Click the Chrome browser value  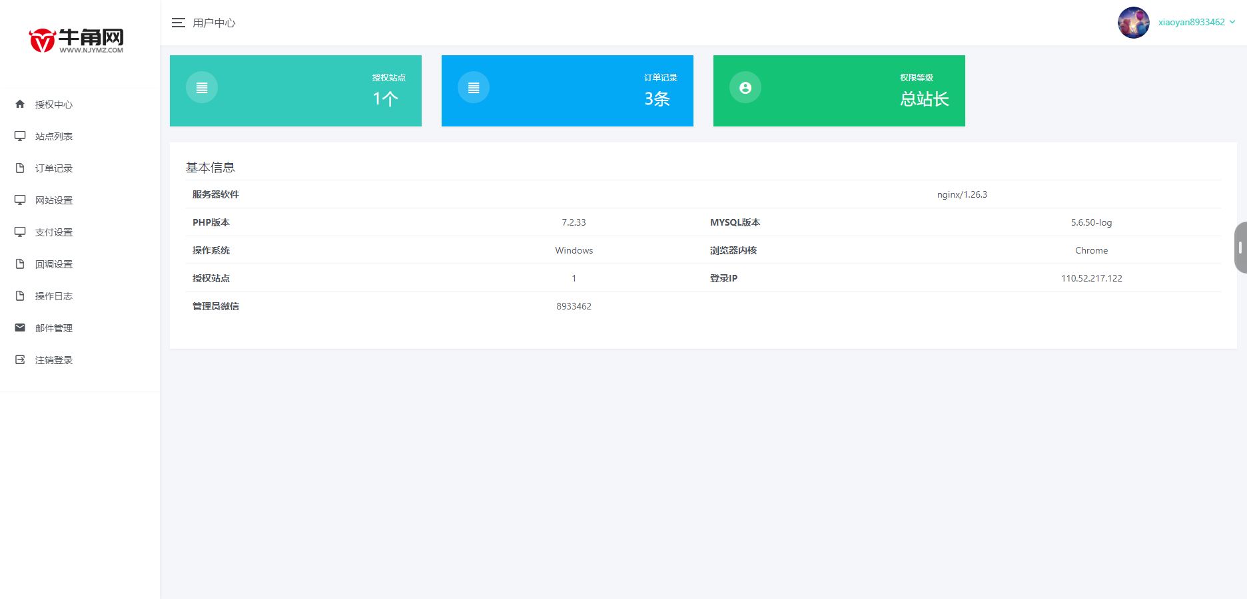click(1091, 250)
